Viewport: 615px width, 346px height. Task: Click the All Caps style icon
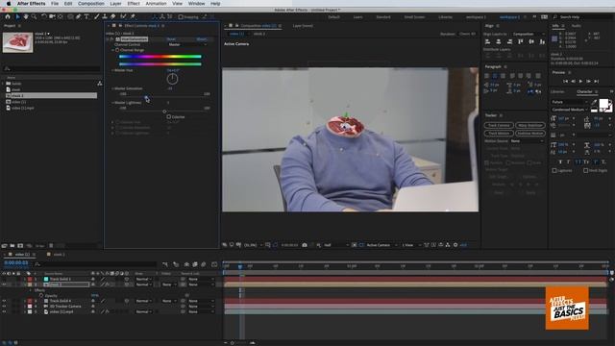pyautogui.click(x=578, y=162)
